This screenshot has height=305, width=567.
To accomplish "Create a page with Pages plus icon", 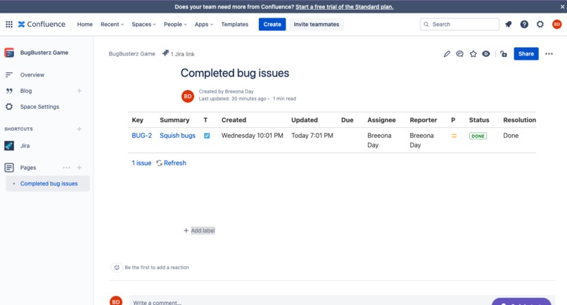I will coord(79,168).
